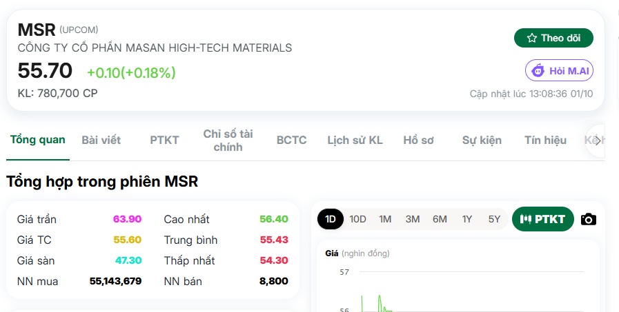
Task: Click the MSR ticker heading
Action: (37, 30)
